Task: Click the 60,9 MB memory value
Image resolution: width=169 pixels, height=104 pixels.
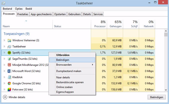Action: point(117,40)
